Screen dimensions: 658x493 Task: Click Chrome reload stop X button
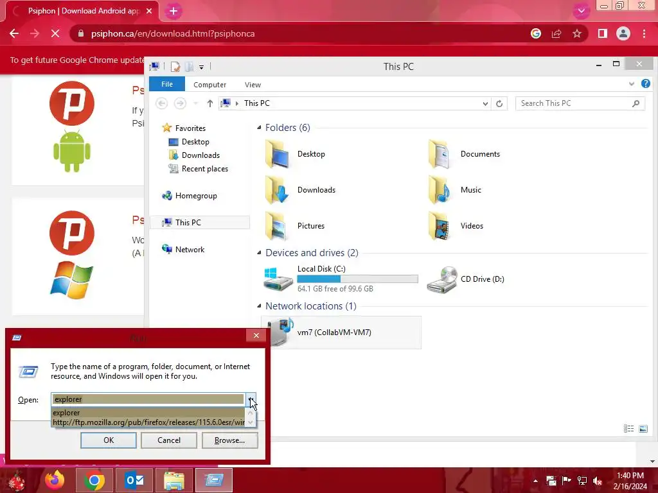point(55,33)
